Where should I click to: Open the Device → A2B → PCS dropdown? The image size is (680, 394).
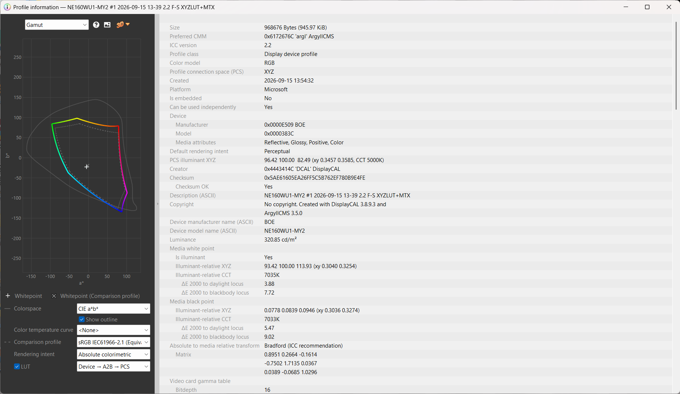(x=113, y=366)
